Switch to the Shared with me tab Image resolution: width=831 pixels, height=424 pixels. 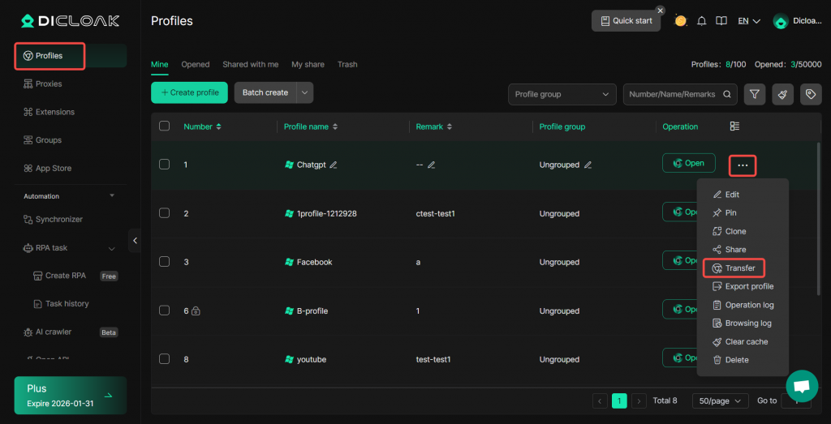click(250, 64)
